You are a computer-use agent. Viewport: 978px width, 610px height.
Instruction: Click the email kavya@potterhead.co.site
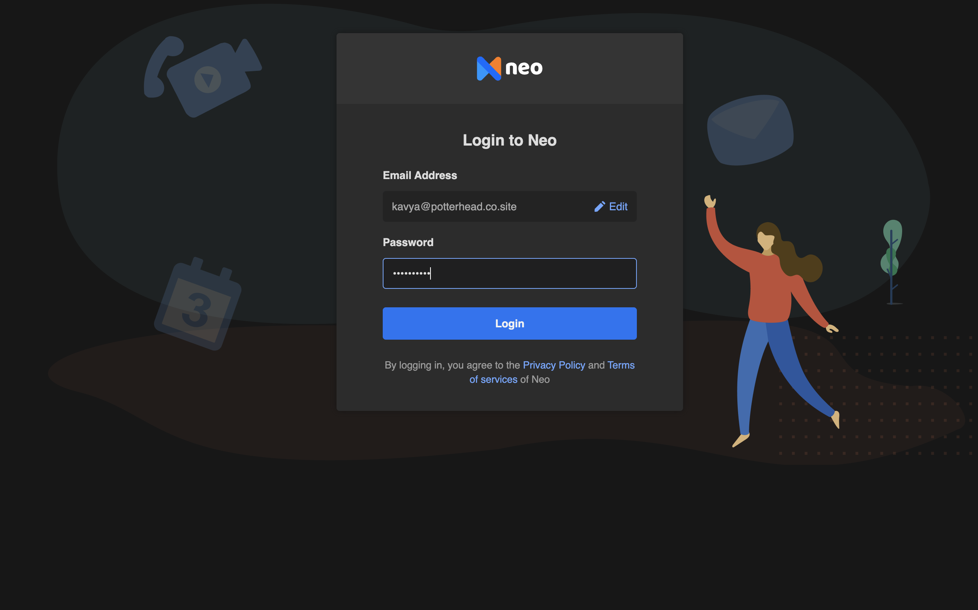tap(454, 206)
